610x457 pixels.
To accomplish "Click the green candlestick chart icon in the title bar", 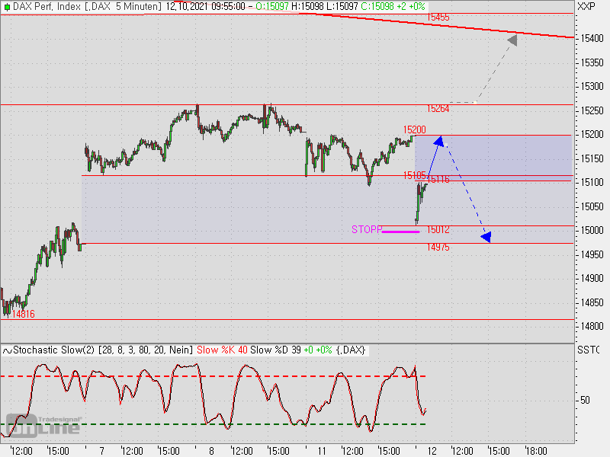I will 8,7.
